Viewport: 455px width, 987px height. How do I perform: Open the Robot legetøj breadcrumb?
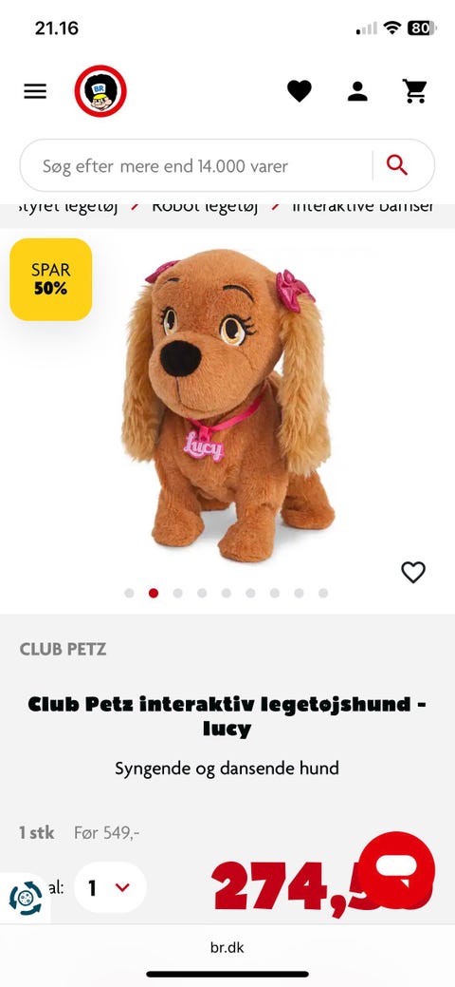[x=204, y=206]
